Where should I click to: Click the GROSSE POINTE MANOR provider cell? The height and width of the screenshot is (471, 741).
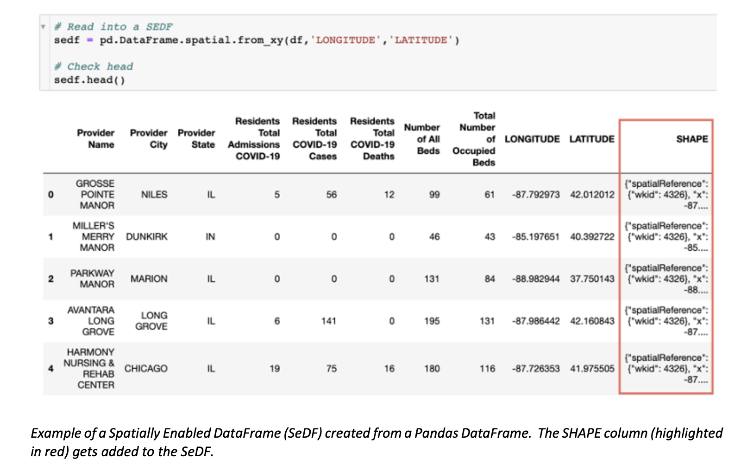click(96, 195)
